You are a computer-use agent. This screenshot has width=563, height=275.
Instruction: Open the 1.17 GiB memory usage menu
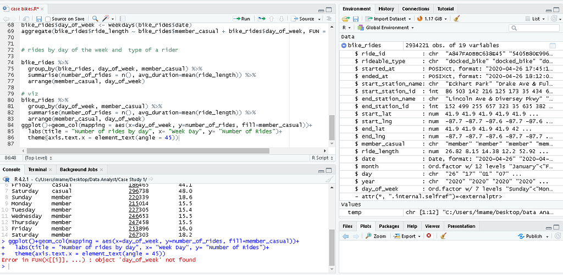(x=432, y=19)
